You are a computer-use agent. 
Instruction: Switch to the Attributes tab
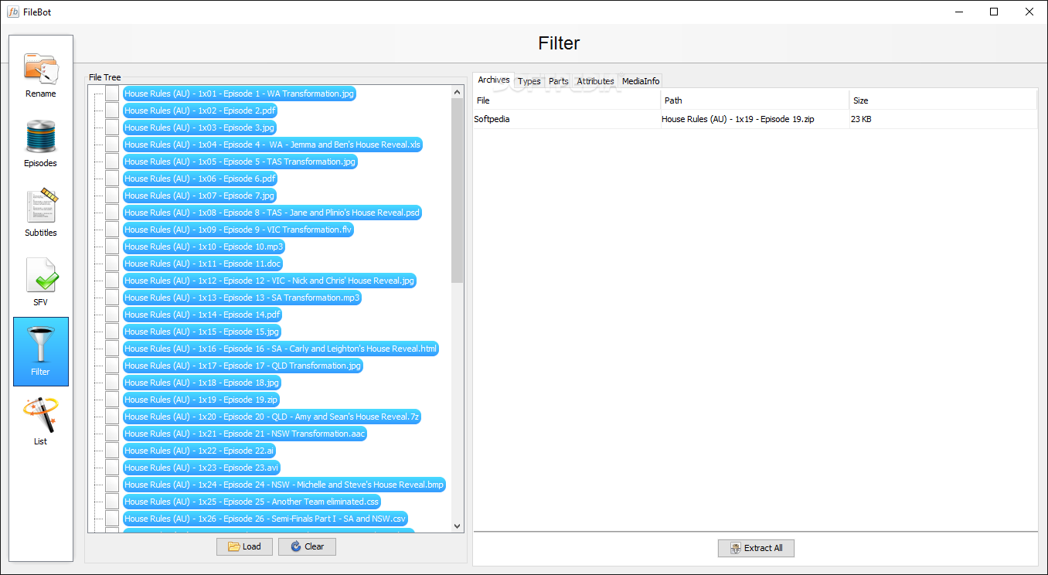(596, 81)
